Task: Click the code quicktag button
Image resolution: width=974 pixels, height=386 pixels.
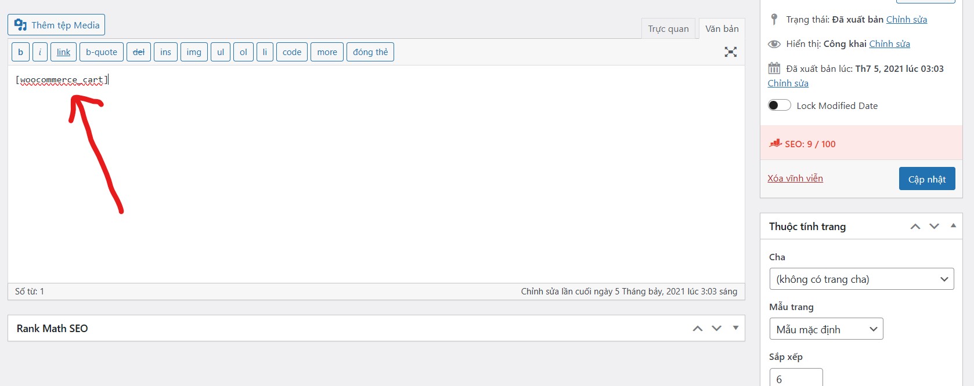Action: pyautogui.click(x=292, y=52)
